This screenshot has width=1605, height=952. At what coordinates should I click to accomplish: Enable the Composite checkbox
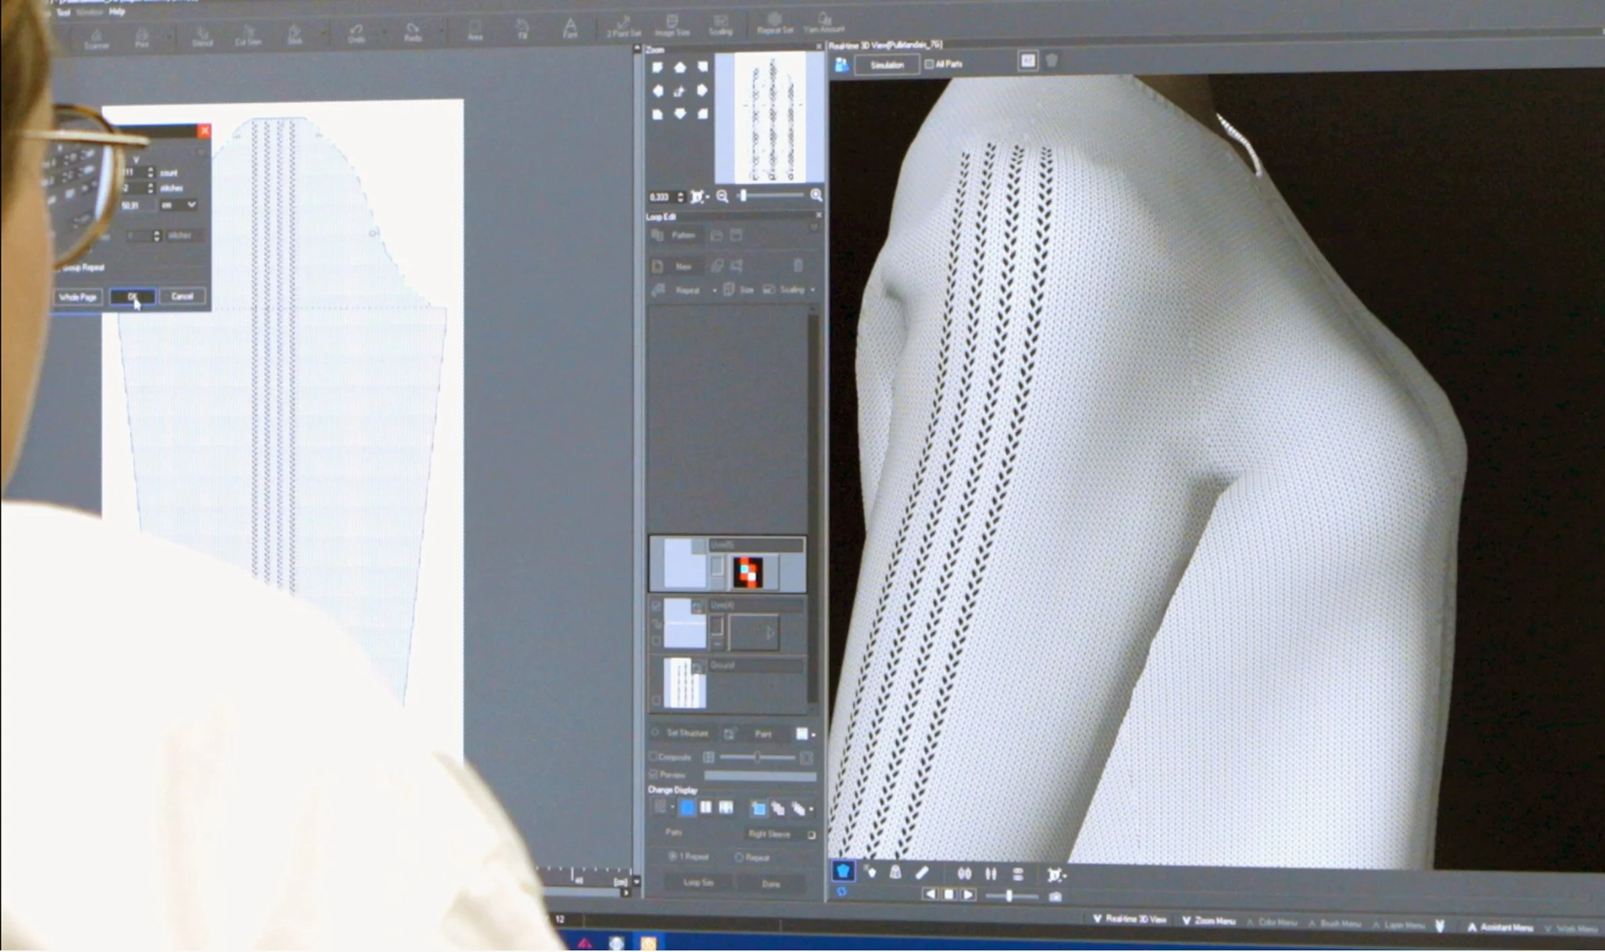[654, 757]
